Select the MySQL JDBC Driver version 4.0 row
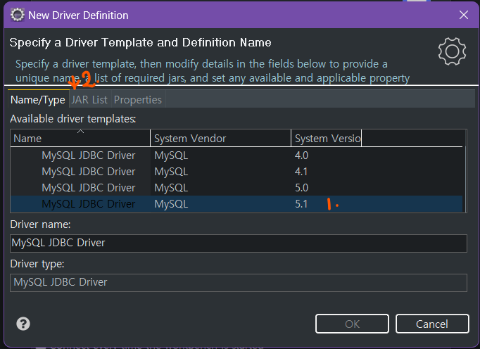Image resolution: width=480 pixels, height=349 pixels. pyautogui.click(x=236, y=156)
